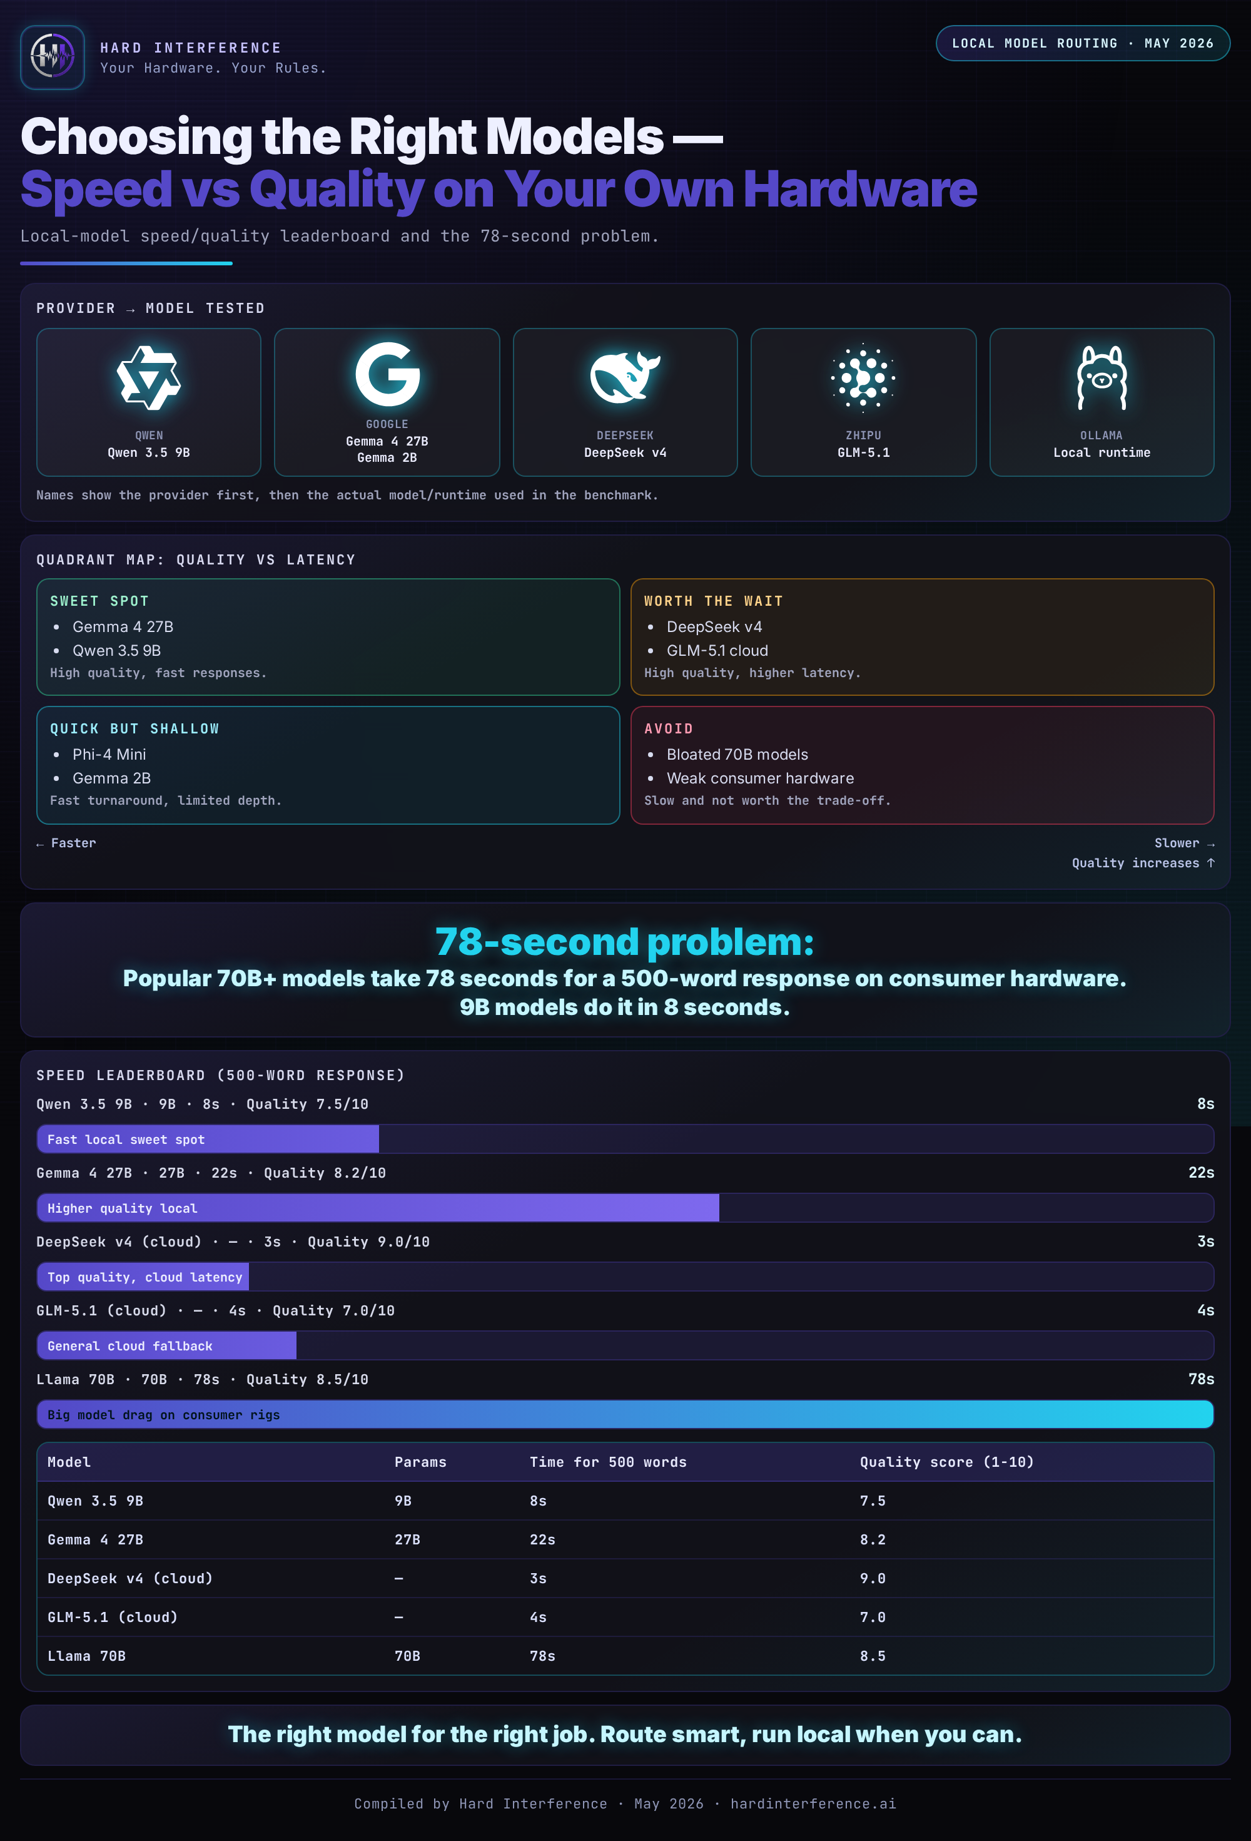
Task: Select Qwen 3.5 9B in Sweet Spot list
Action: tap(116, 650)
